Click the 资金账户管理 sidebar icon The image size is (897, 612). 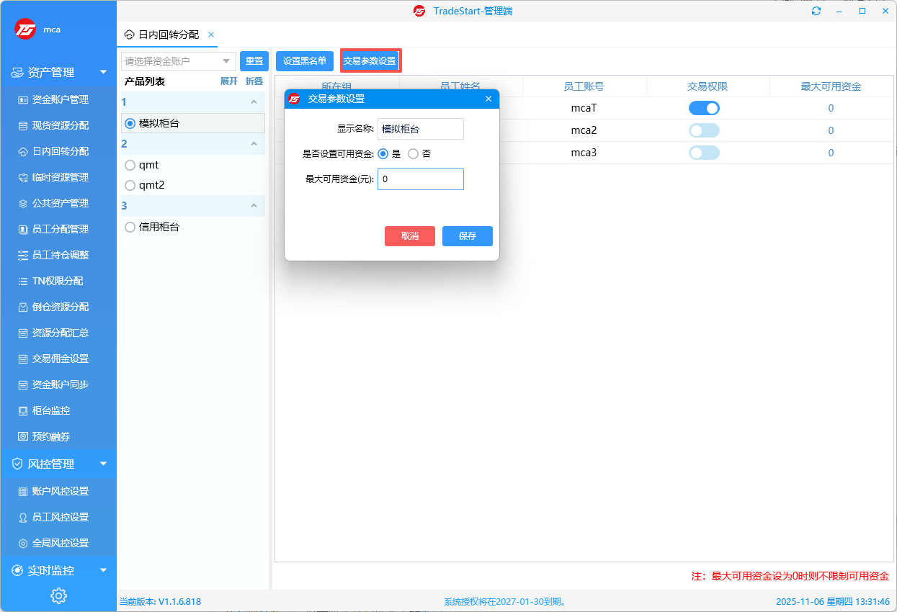click(23, 99)
